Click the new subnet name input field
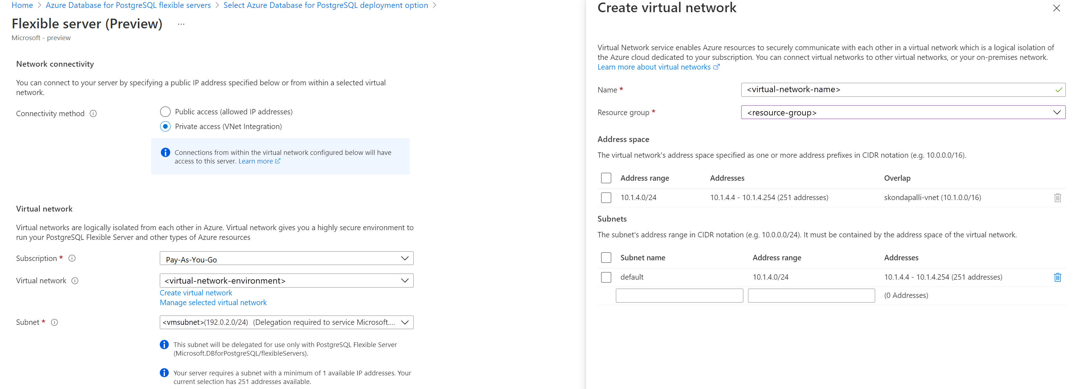This screenshot has width=1073, height=389. click(x=679, y=295)
